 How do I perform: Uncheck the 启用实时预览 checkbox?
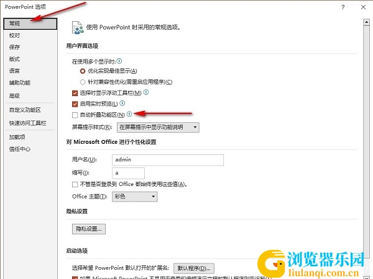[75, 104]
